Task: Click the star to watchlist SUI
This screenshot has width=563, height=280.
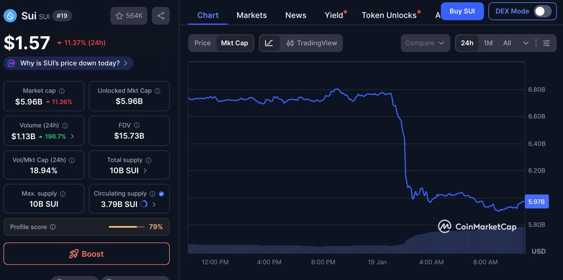Action: (x=120, y=15)
